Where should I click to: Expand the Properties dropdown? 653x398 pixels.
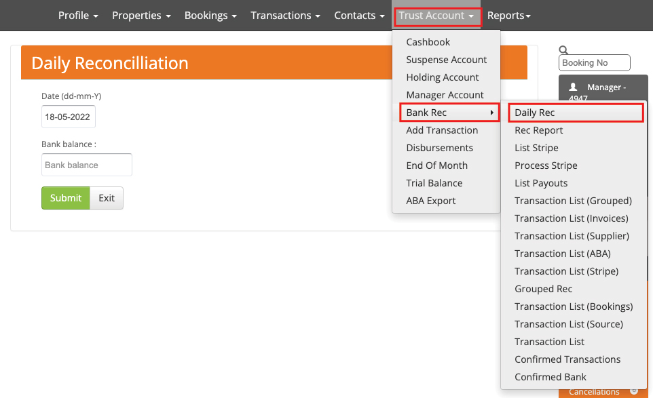pos(141,16)
